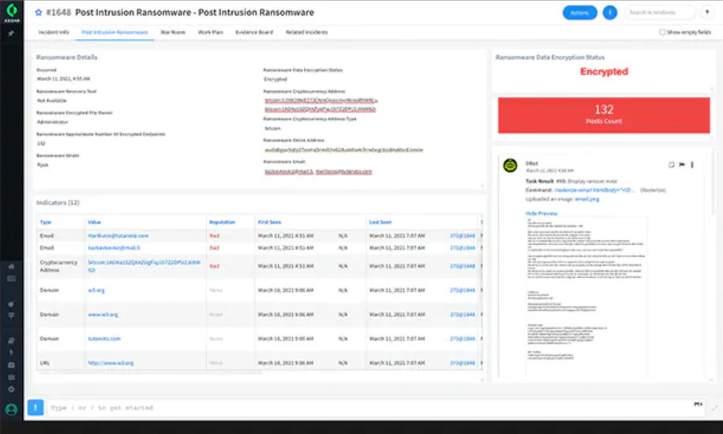Screen dimensions: 723x434
Task: Click the note icon on the DBot entry
Action: pyautogui.click(x=672, y=165)
